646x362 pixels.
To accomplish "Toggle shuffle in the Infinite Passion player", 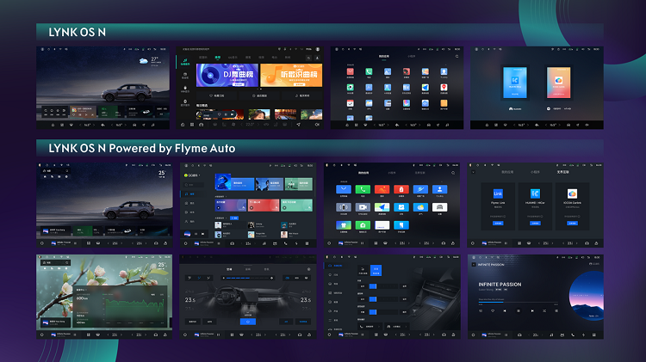I will coord(544,311).
